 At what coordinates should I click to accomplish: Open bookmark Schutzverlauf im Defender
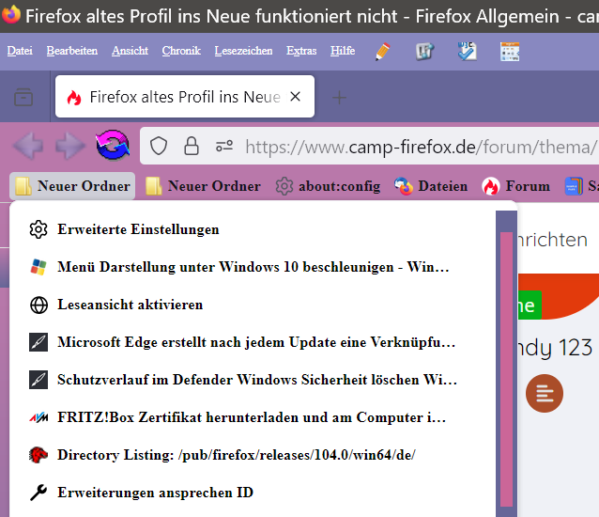[253, 380]
